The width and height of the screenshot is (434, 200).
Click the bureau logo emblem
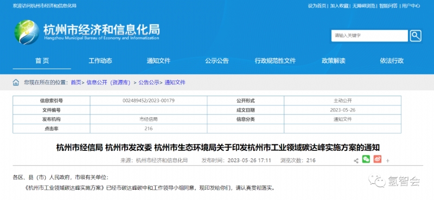[x=27, y=32]
